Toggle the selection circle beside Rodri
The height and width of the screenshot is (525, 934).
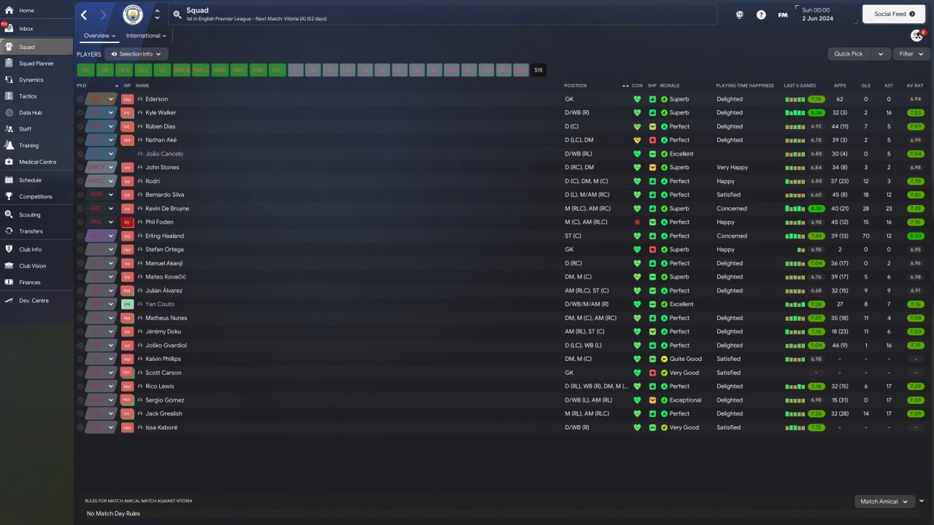coord(80,181)
